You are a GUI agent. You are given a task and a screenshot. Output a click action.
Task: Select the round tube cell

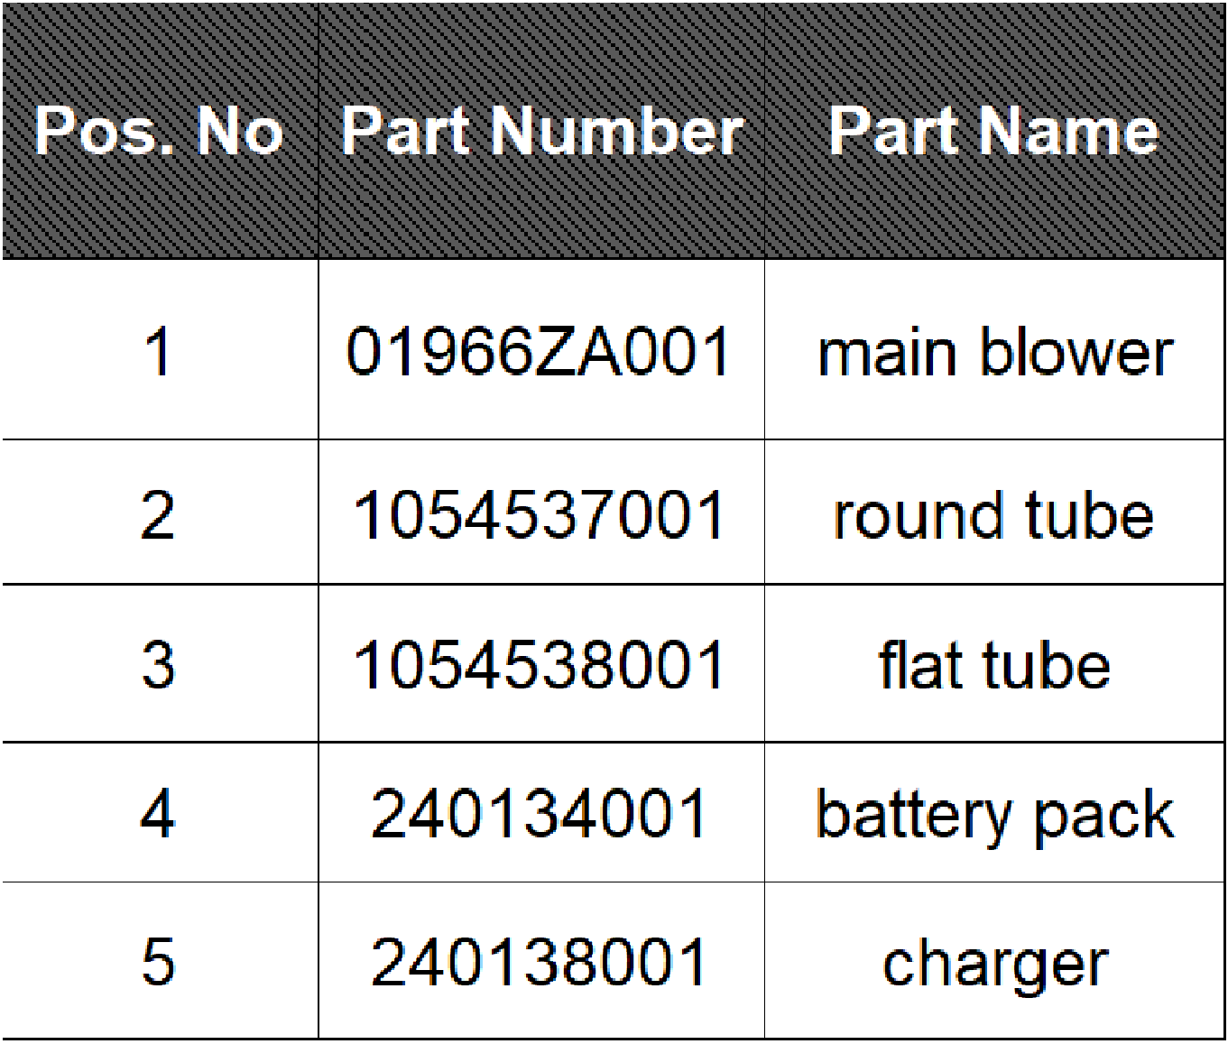[x=994, y=513]
